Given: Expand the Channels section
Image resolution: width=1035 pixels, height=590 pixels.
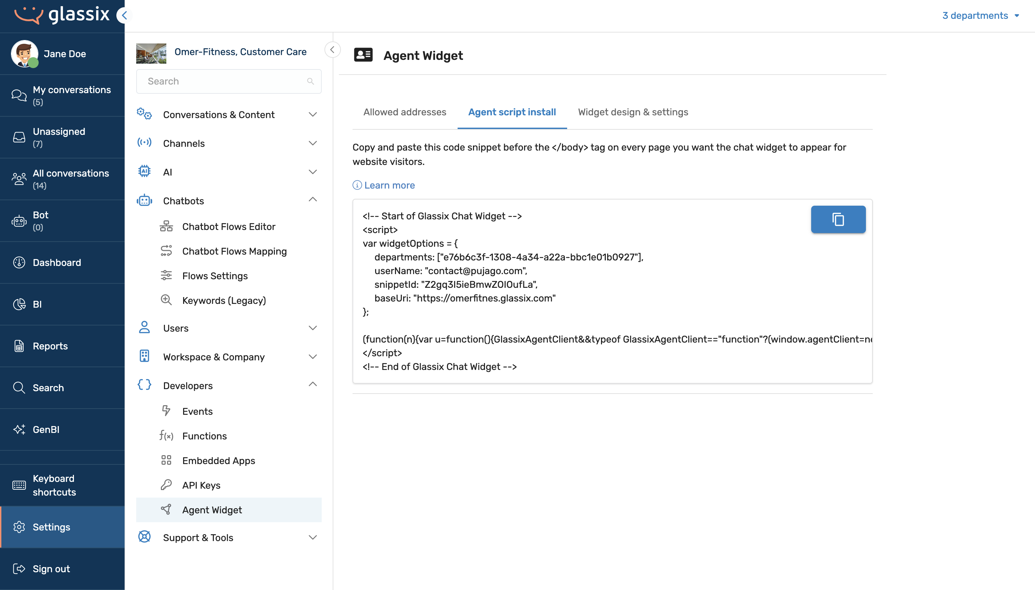Looking at the screenshot, I should pos(313,143).
